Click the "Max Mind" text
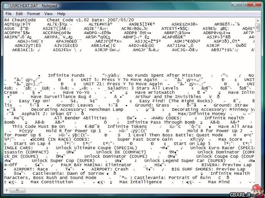 click(219, 182)
